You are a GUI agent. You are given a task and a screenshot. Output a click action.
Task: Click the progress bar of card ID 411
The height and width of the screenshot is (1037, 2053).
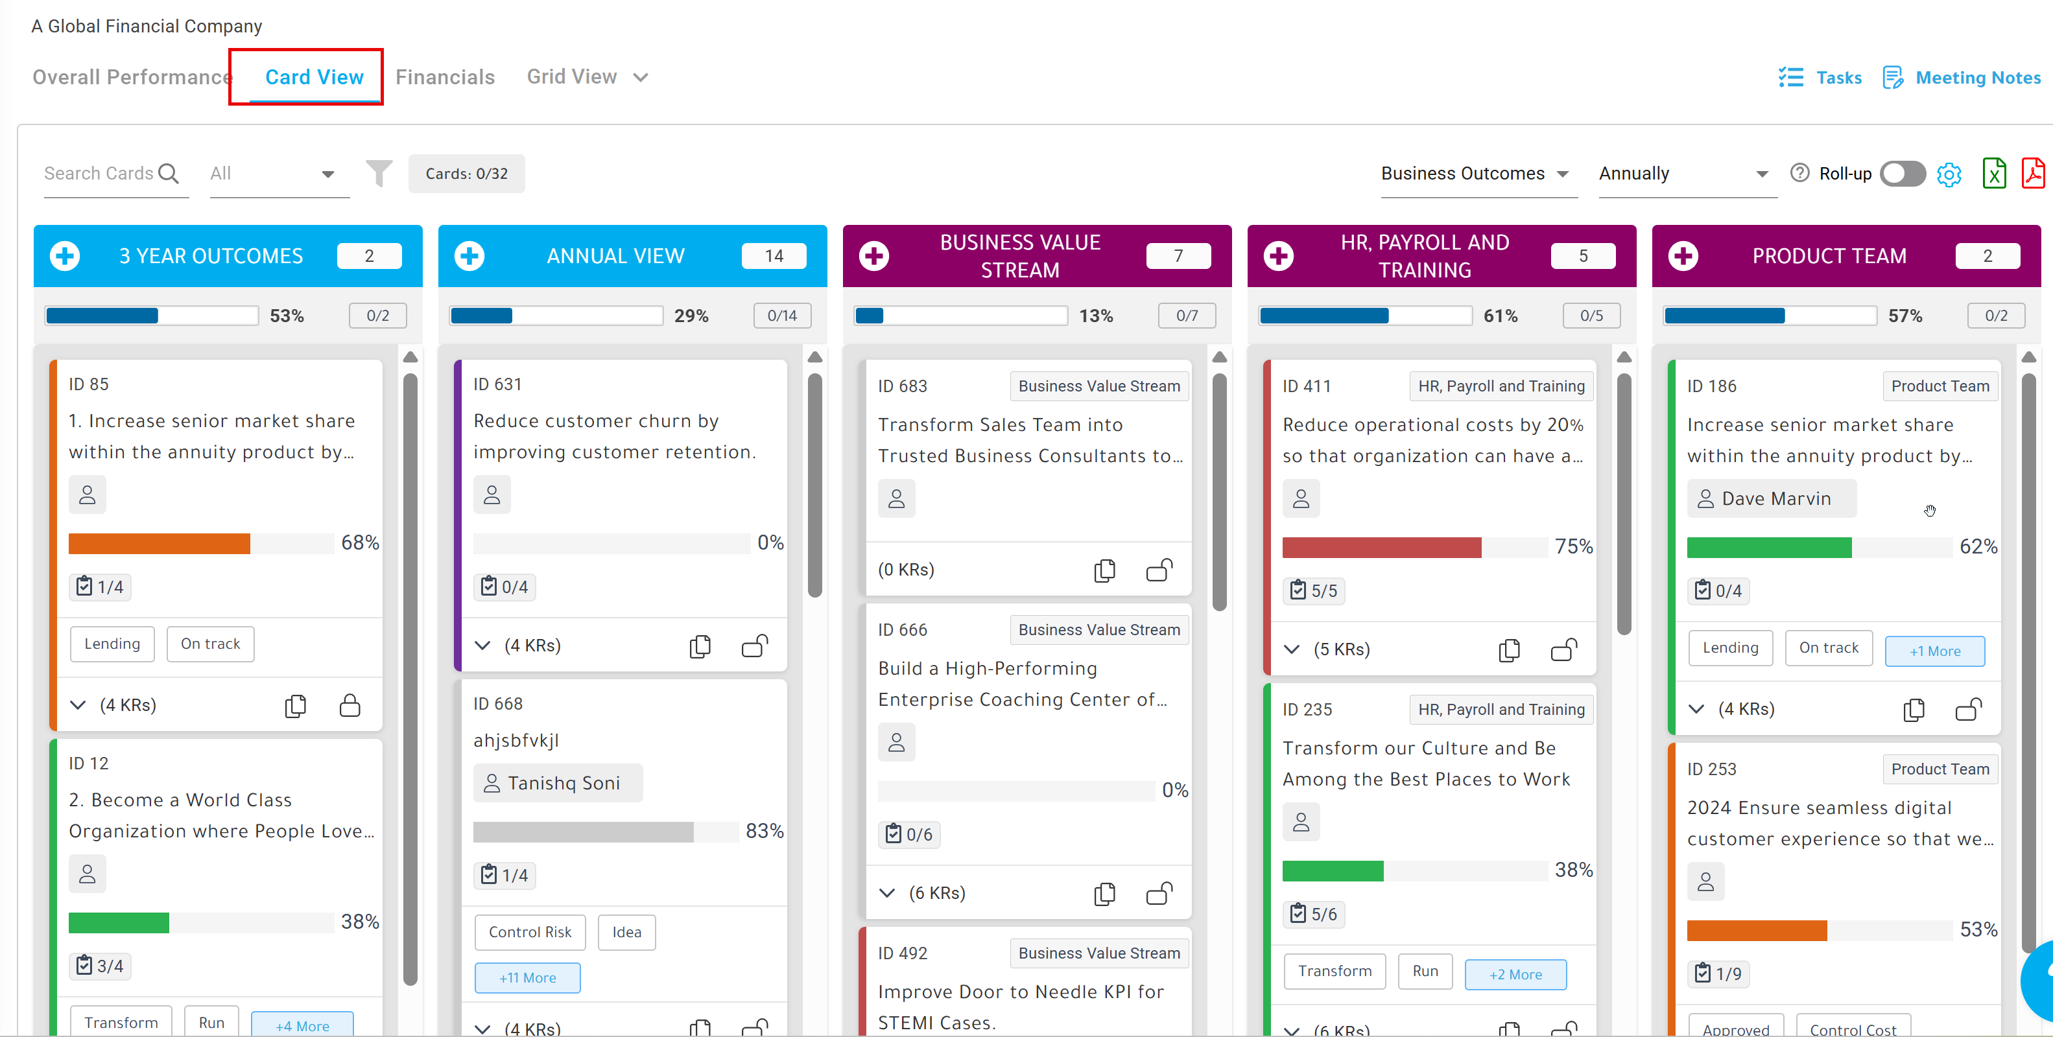click(x=1415, y=547)
